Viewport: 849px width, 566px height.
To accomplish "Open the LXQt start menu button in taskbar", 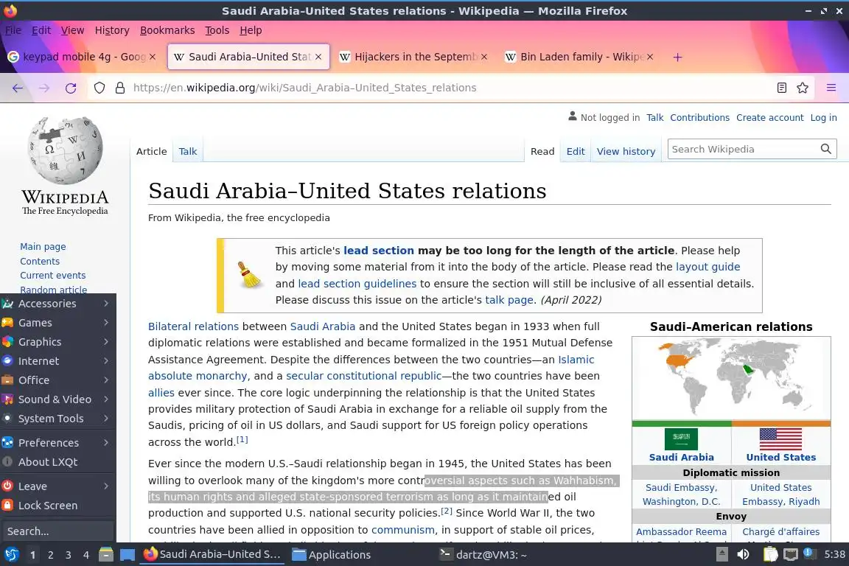I will coord(11,555).
